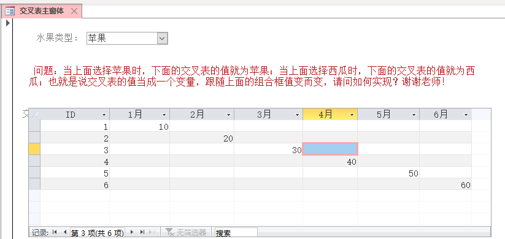
Task: Click the cell with value 30
Action: pyautogui.click(x=268, y=150)
